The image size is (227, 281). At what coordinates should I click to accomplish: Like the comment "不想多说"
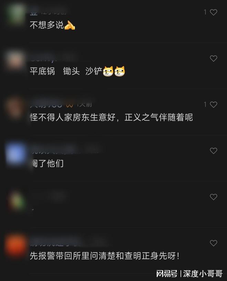point(214,12)
